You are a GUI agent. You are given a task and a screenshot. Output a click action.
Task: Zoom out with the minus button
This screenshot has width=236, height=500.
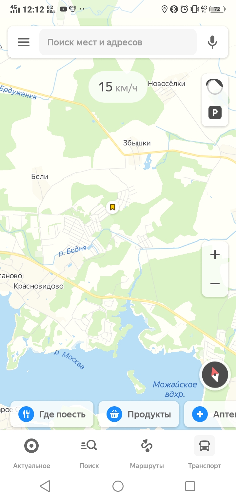(x=215, y=283)
